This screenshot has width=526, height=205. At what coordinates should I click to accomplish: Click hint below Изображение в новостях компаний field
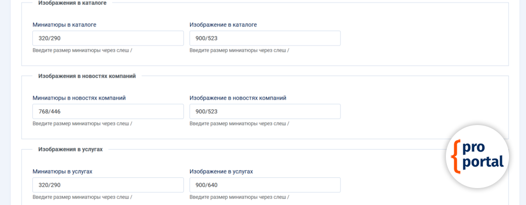pyautogui.click(x=239, y=124)
